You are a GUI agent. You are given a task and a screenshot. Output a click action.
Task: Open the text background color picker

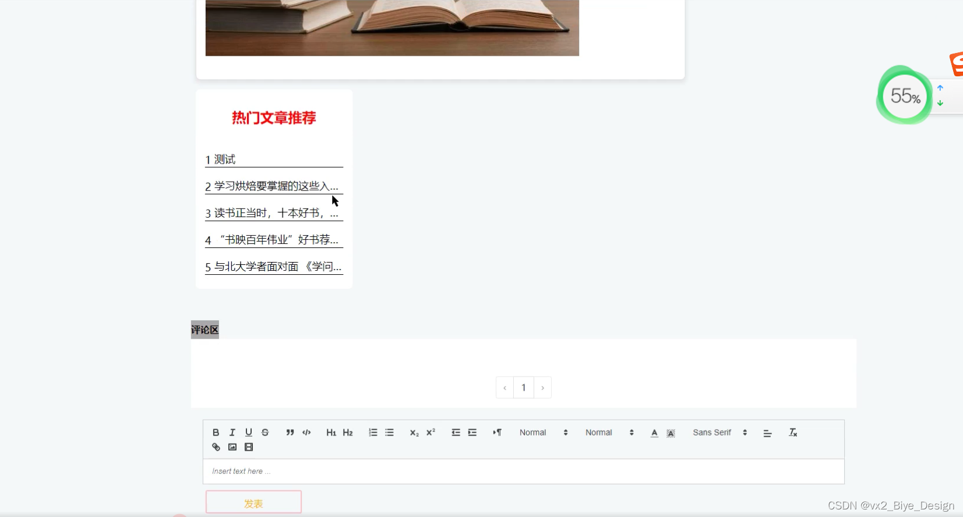pyautogui.click(x=671, y=433)
